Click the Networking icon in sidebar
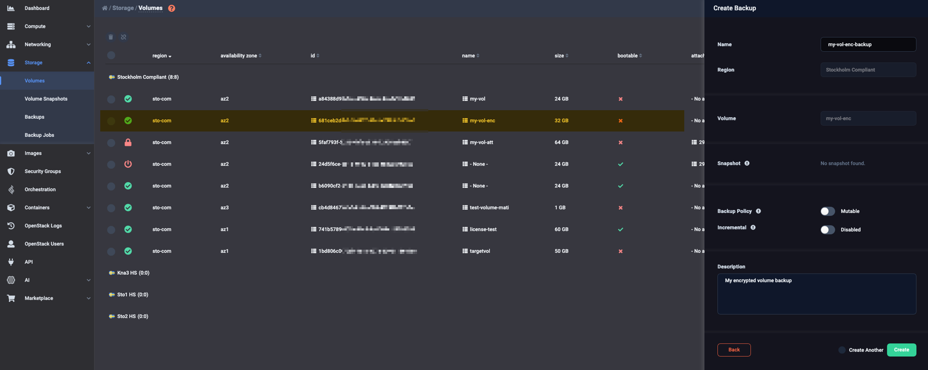928x370 pixels. pos(11,44)
